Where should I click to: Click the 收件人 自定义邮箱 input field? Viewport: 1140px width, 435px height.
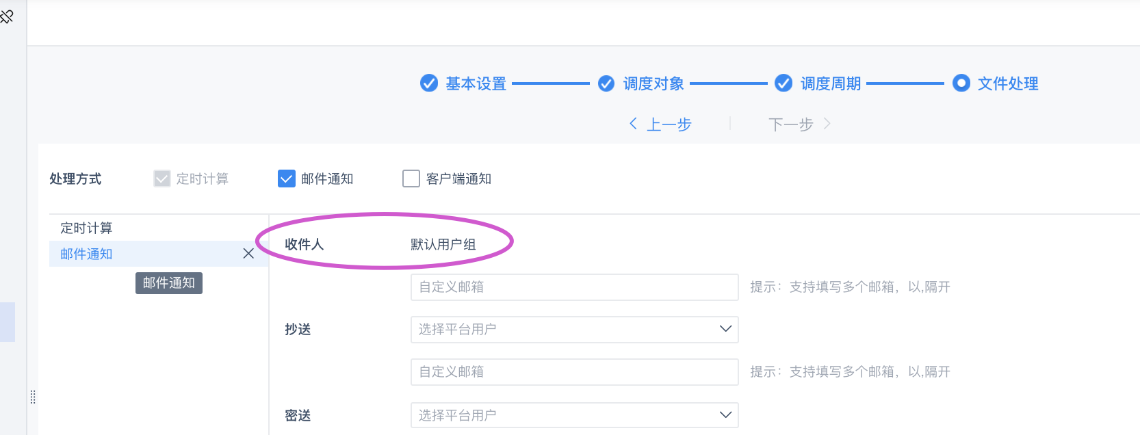(575, 287)
